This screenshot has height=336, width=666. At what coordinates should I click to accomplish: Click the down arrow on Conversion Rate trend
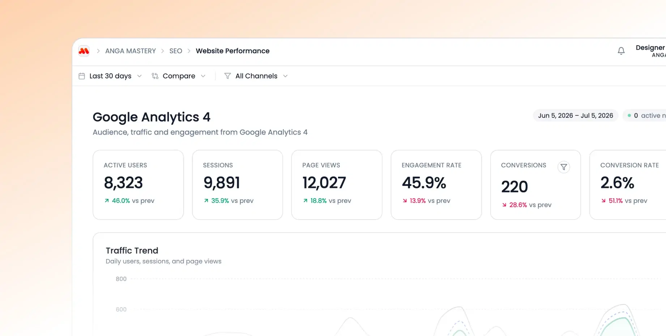(x=603, y=201)
